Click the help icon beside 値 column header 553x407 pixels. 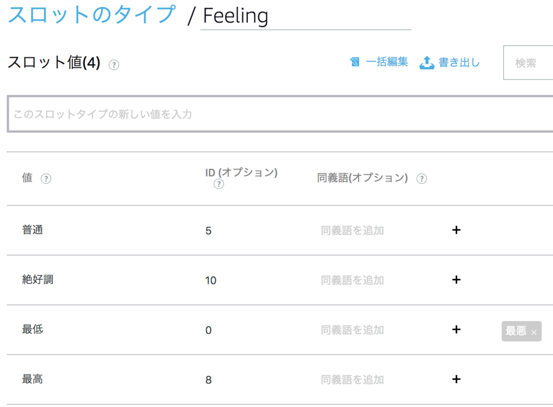point(46,179)
